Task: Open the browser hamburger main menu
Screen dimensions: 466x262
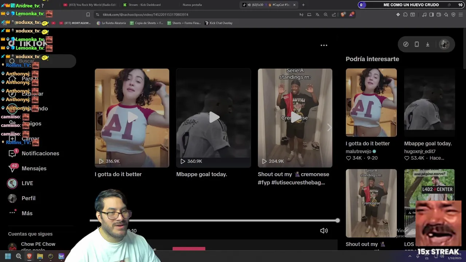Action: click(x=461, y=15)
